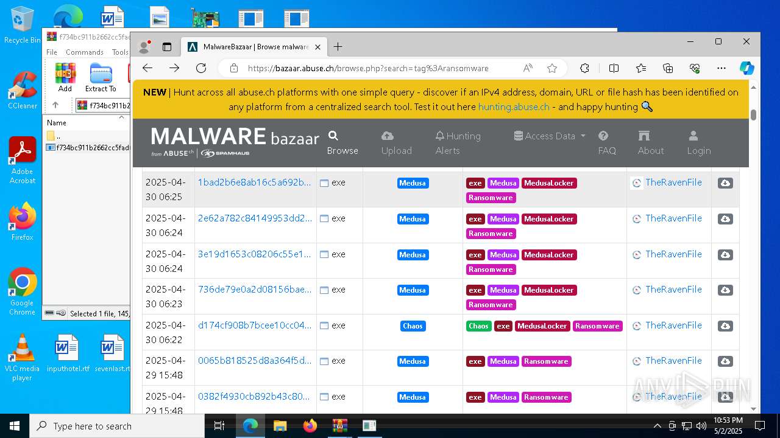
Task: Open File Explorer from taskbar
Action: click(280, 426)
